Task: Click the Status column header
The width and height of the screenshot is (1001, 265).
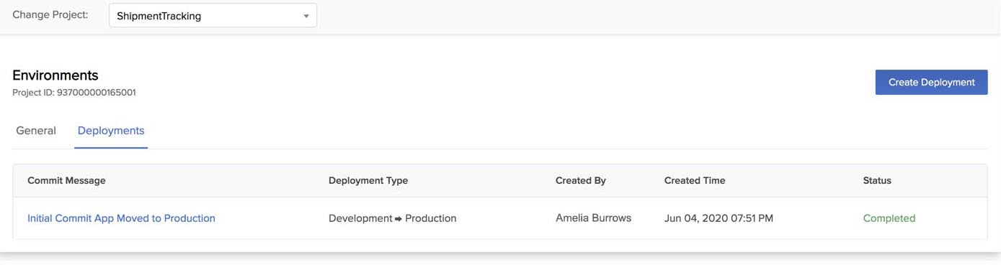Action: 877,180
